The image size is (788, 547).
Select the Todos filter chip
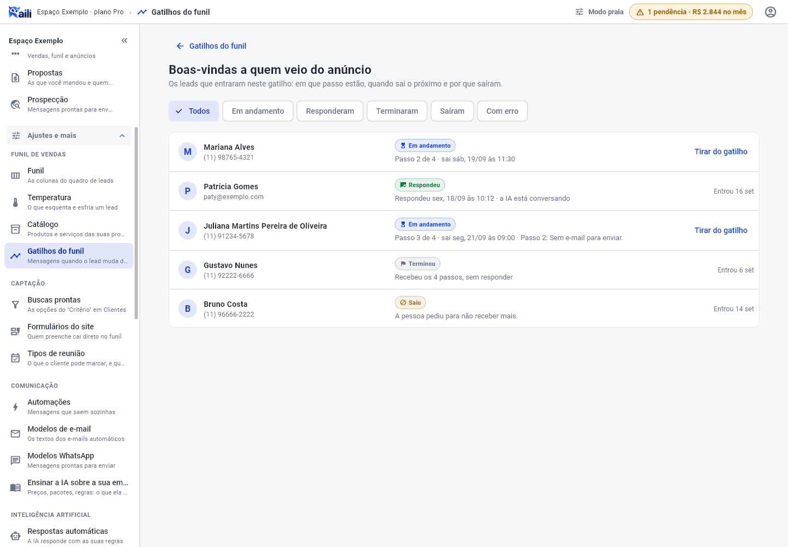194,111
